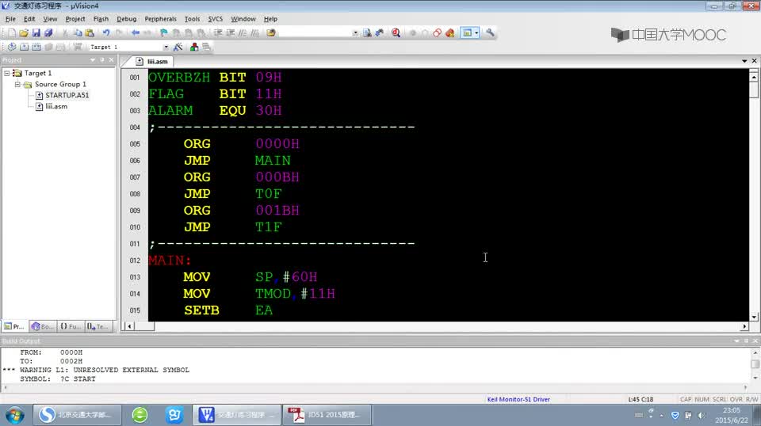
Task: Click the Manage Components colored blocks icon
Action: click(194, 47)
